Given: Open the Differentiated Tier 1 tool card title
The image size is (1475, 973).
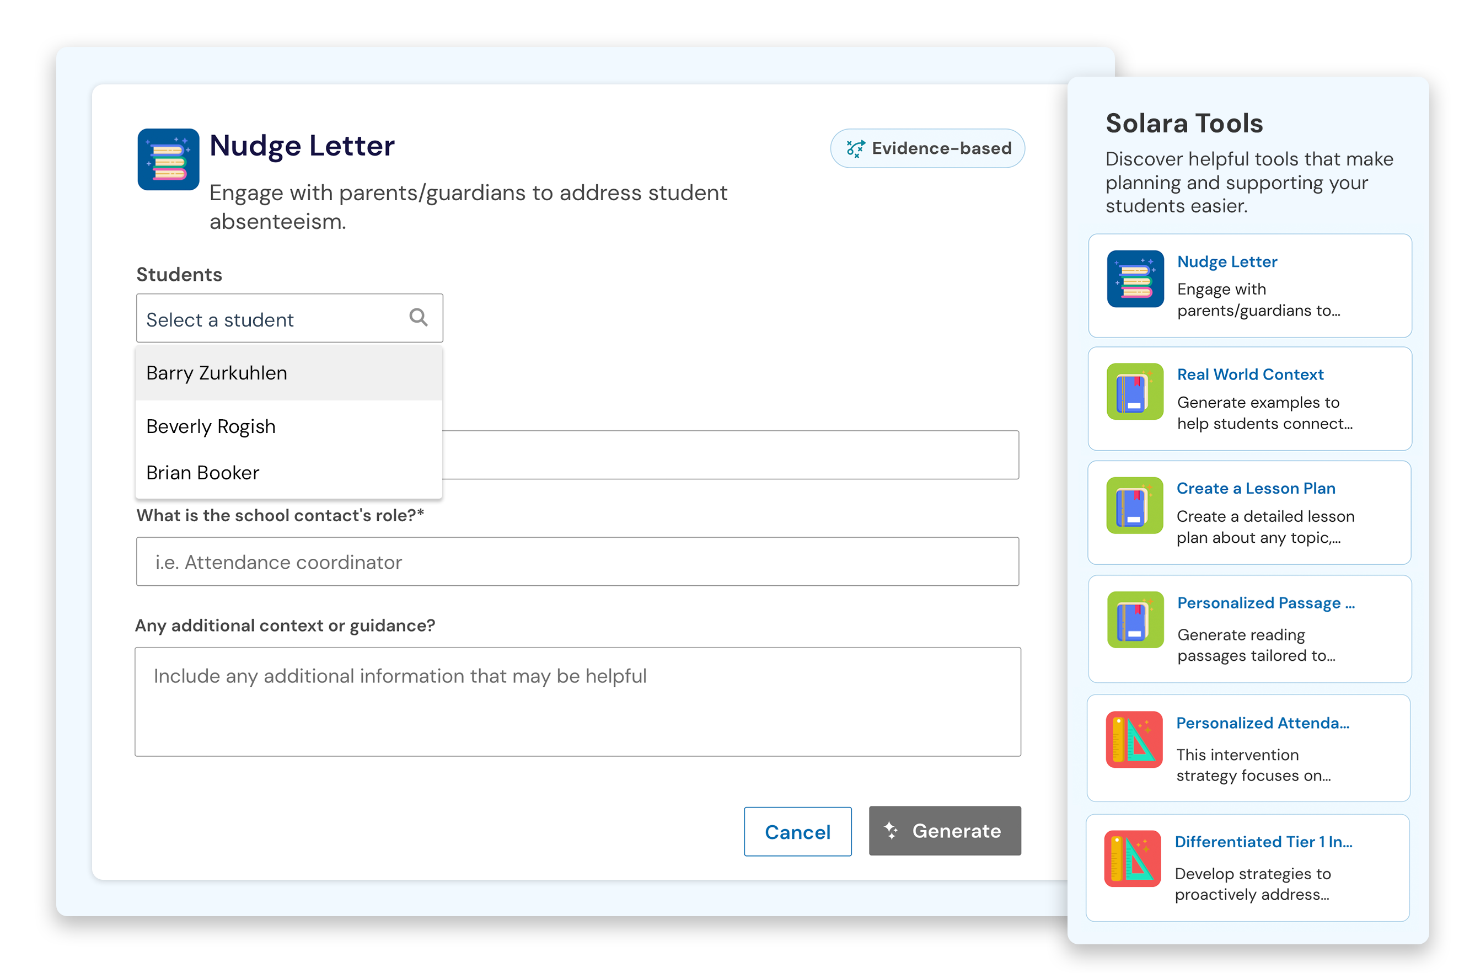Looking at the screenshot, I should (x=1263, y=842).
